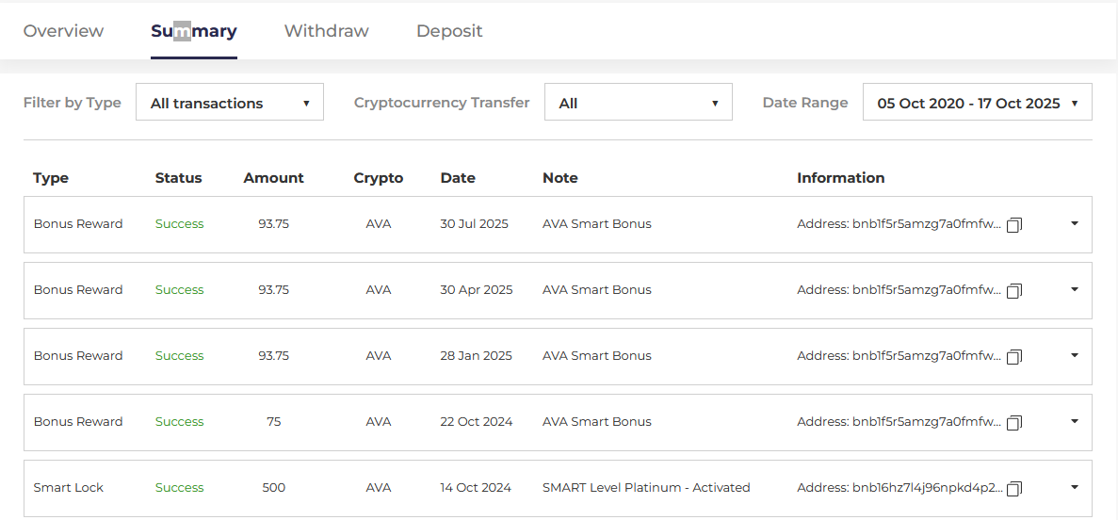The image size is (1118, 520).
Task: Go to the Withdraw tab
Action: (327, 31)
